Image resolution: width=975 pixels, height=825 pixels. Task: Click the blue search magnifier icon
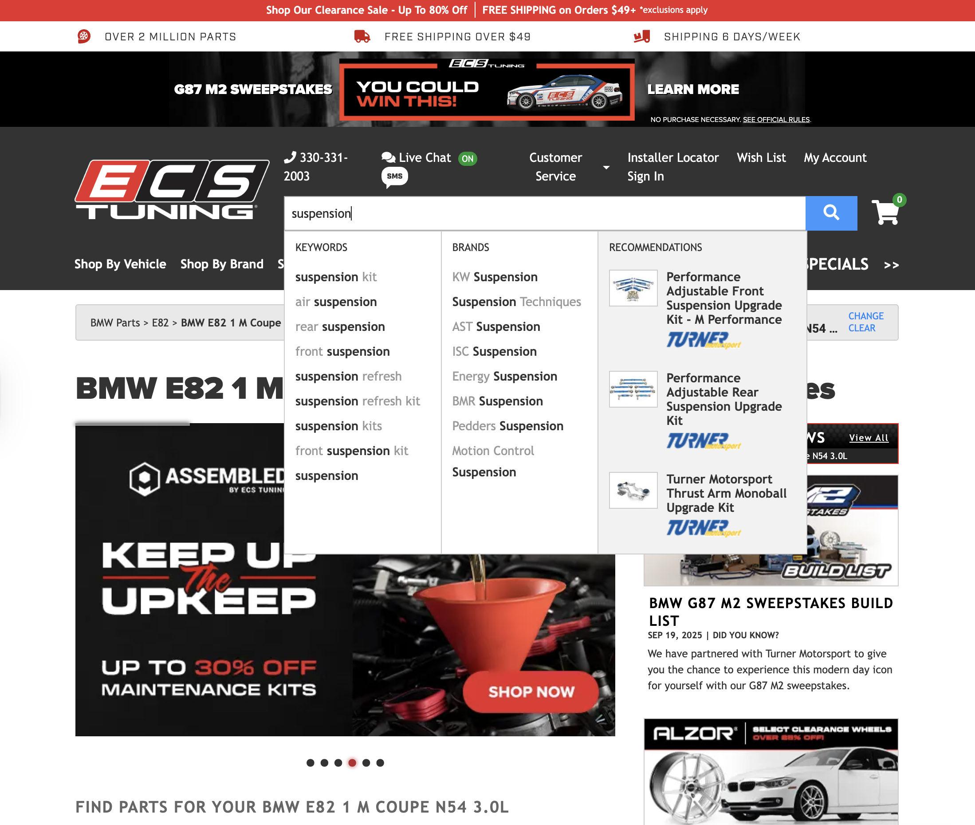coord(831,213)
